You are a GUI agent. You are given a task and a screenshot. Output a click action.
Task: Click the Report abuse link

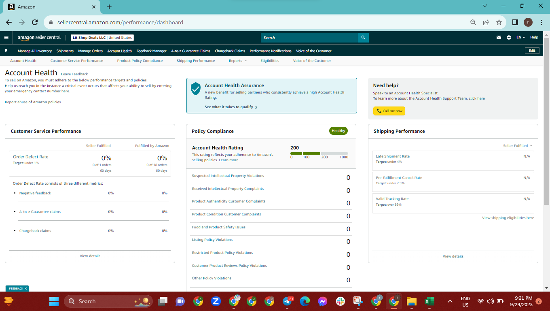pos(16,102)
